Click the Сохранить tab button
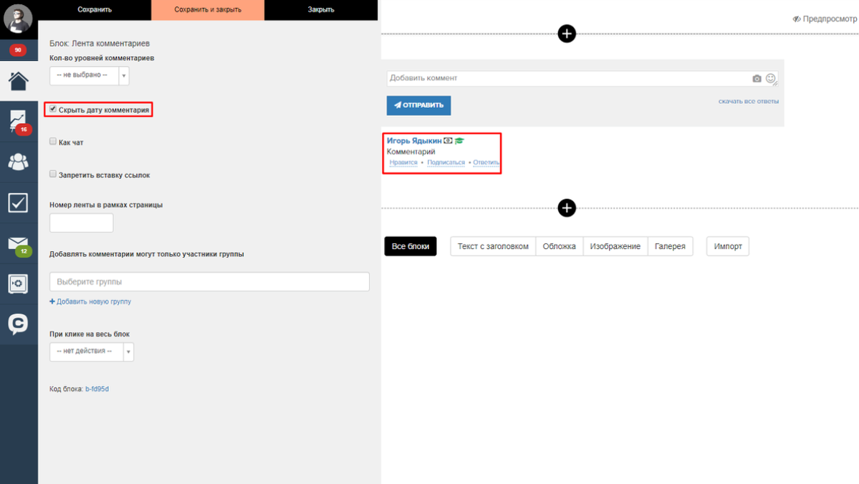The height and width of the screenshot is (484, 859). click(95, 10)
